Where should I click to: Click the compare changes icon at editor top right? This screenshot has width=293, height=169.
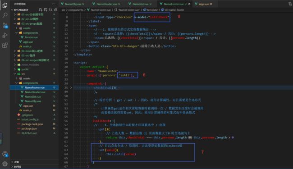coord(290,4)
